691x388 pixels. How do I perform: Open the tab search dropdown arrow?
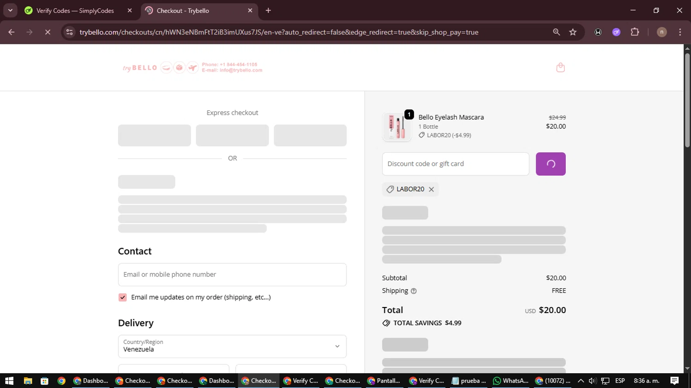[x=10, y=11]
